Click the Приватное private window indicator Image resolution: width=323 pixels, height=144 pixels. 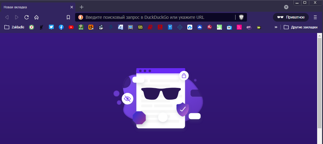(291, 17)
